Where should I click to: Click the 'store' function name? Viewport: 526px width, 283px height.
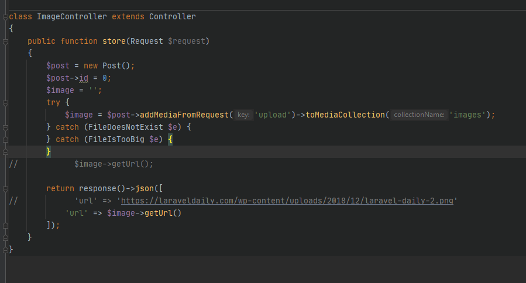(x=114, y=41)
